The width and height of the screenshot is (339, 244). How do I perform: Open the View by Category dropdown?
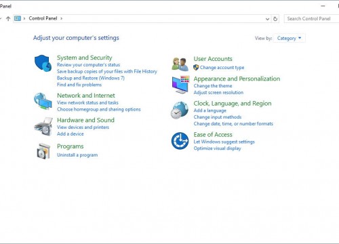point(289,38)
